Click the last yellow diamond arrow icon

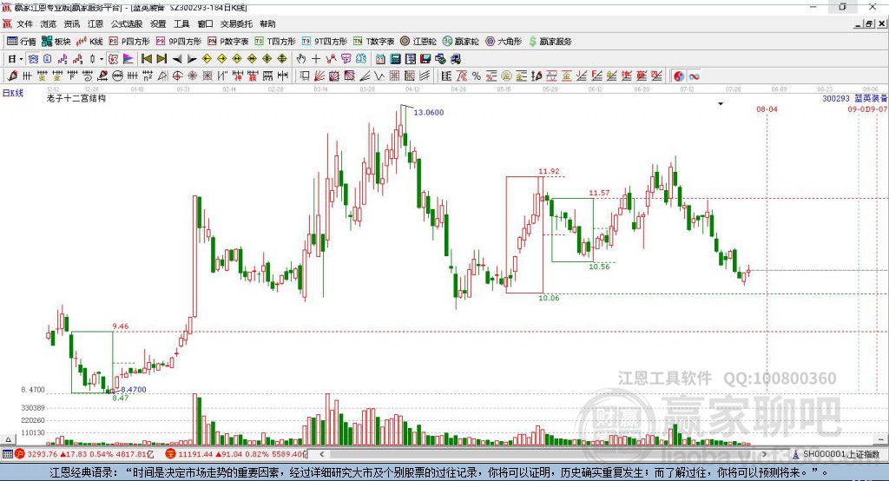282,59
